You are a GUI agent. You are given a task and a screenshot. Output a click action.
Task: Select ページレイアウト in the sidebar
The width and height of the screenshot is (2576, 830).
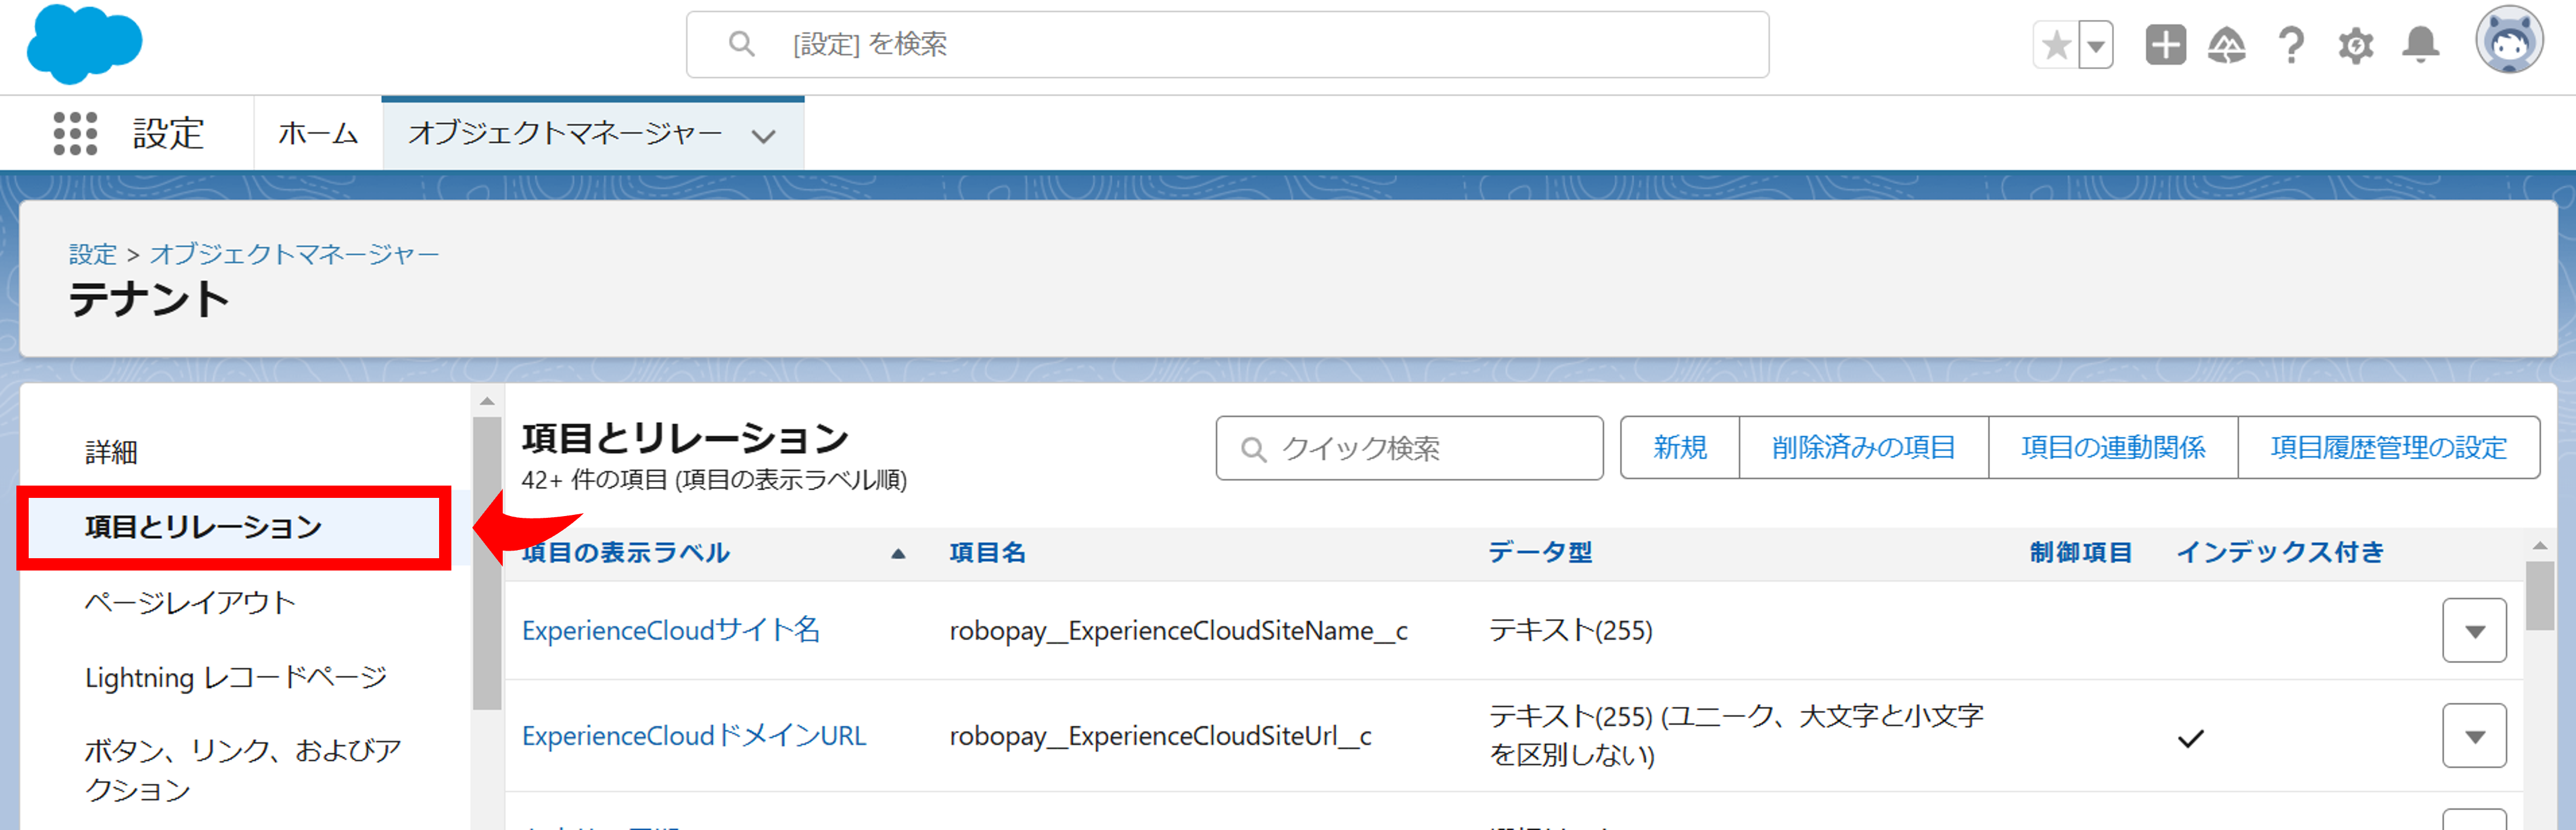click(x=190, y=602)
